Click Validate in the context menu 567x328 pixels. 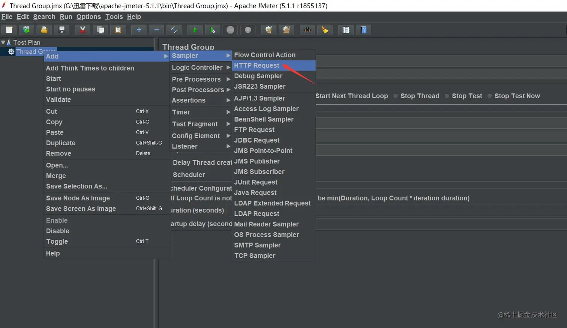(x=107, y=99)
